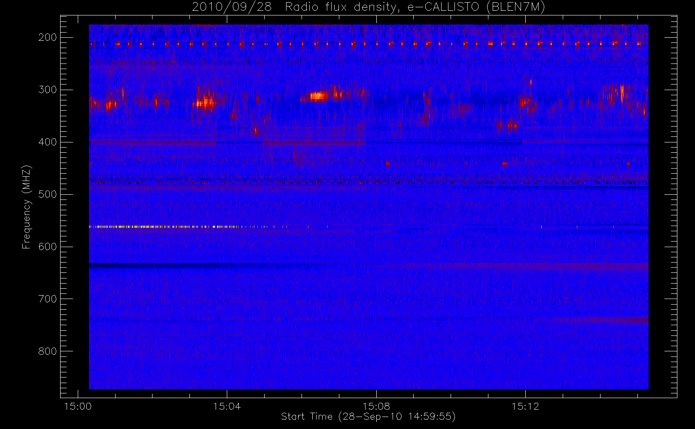
Task: Click the 15:04 time tick label
Action: [x=227, y=406]
